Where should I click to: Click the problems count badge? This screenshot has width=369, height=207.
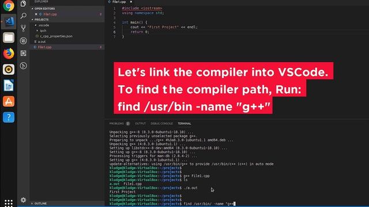point(127,124)
